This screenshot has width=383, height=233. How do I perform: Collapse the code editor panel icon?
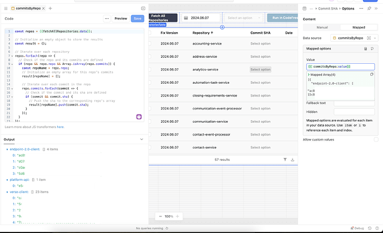point(143,8)
